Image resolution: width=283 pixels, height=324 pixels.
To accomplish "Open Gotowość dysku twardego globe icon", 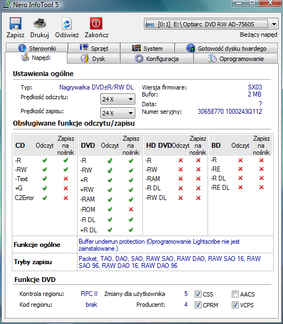I will click(x=191, y=48).
